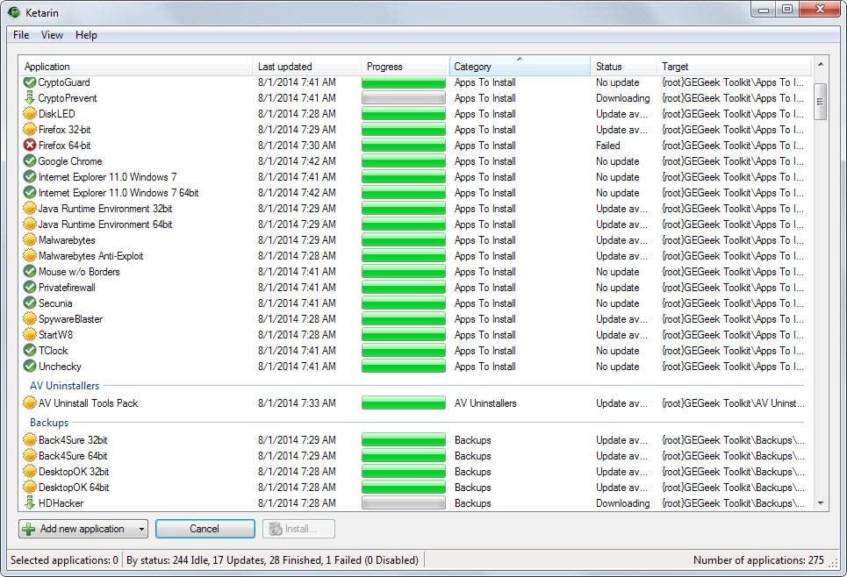The image size is (847, 577).
Task: Click the update icon beside Java Runtime Environment 32bit
Action: (x=30, y=209)
